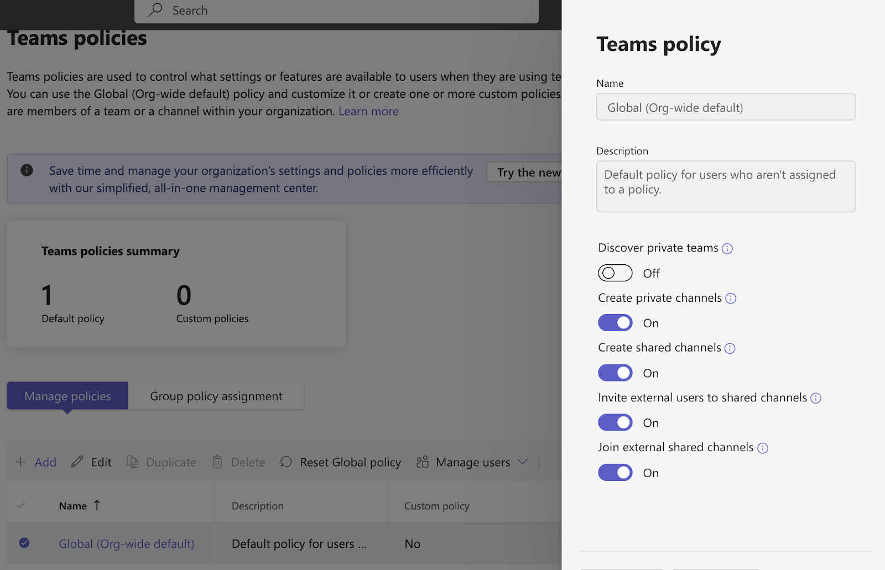885x570 pixels.
Task: Switch to Group policy assignment tab
Action: (x=216, y=396)
